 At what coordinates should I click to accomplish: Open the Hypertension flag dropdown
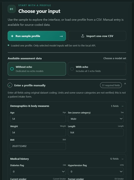[96, 172]
